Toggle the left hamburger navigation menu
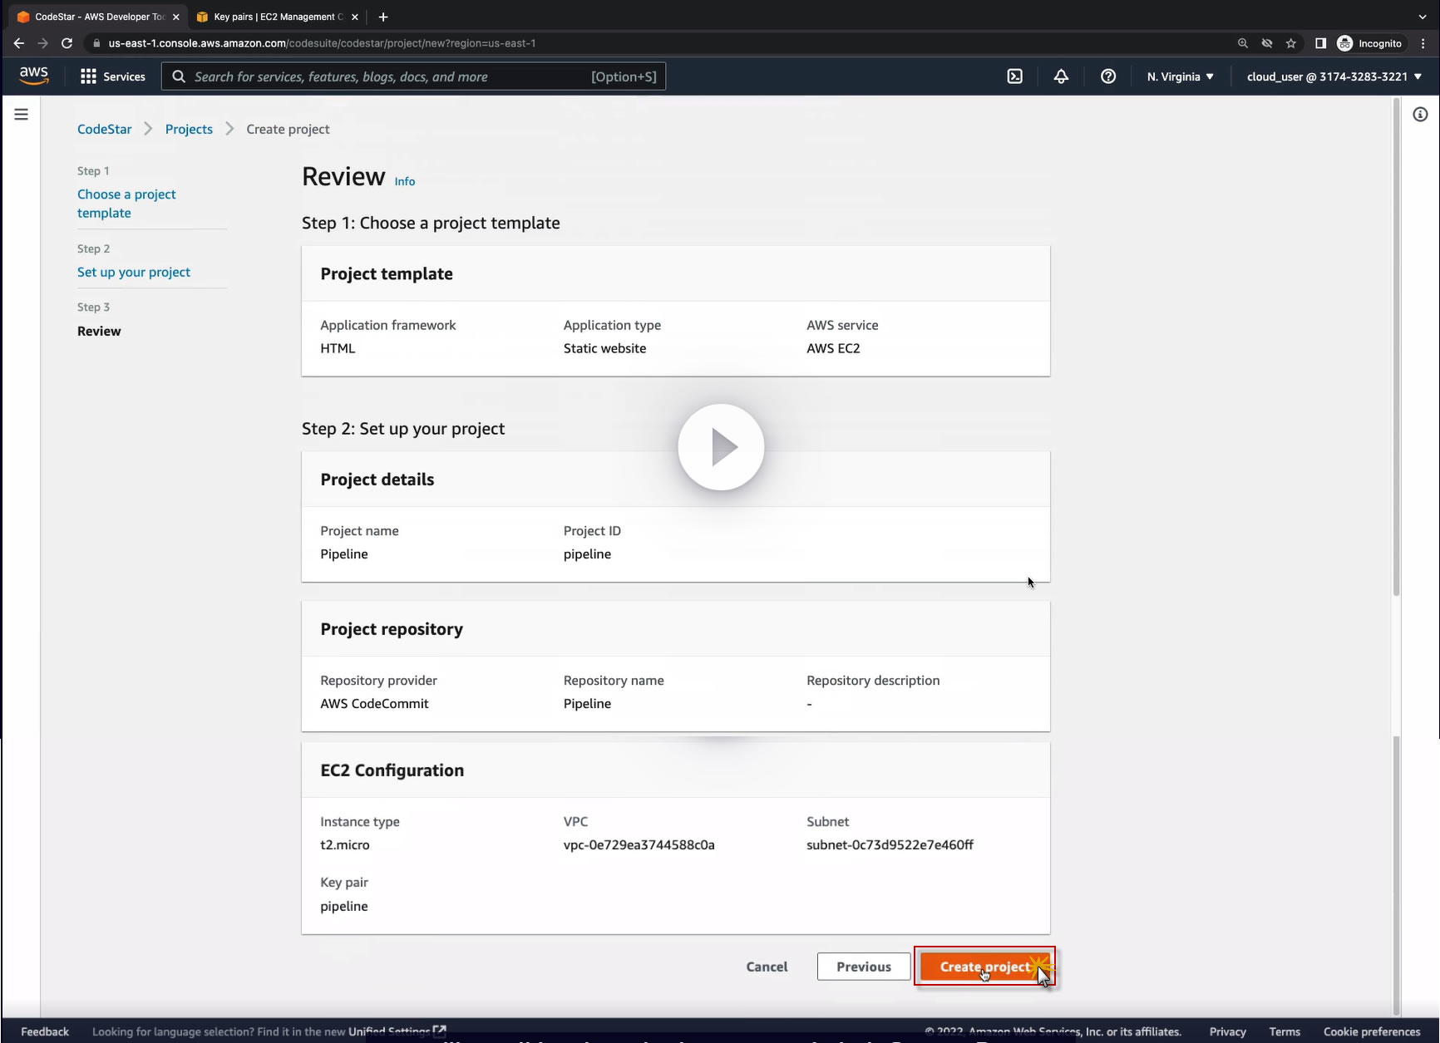Viewport: 1440px width, 1043px height. [22, 115]
